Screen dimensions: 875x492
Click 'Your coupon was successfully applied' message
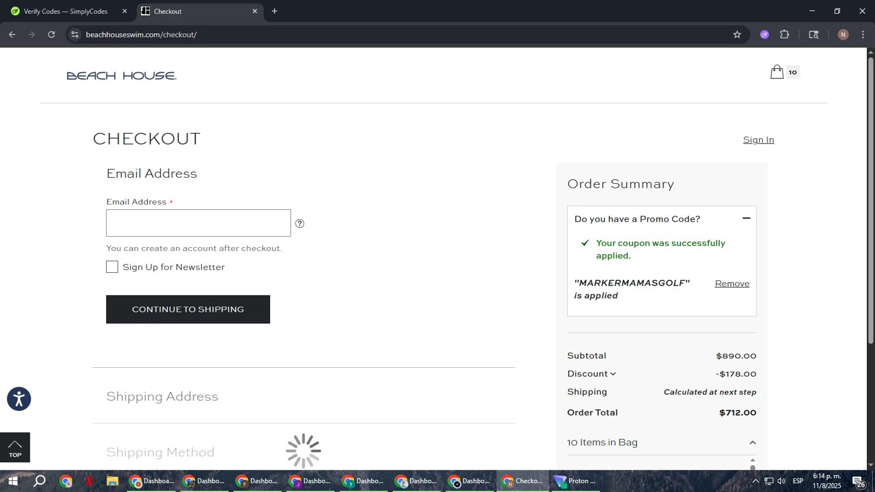[660, 249]
